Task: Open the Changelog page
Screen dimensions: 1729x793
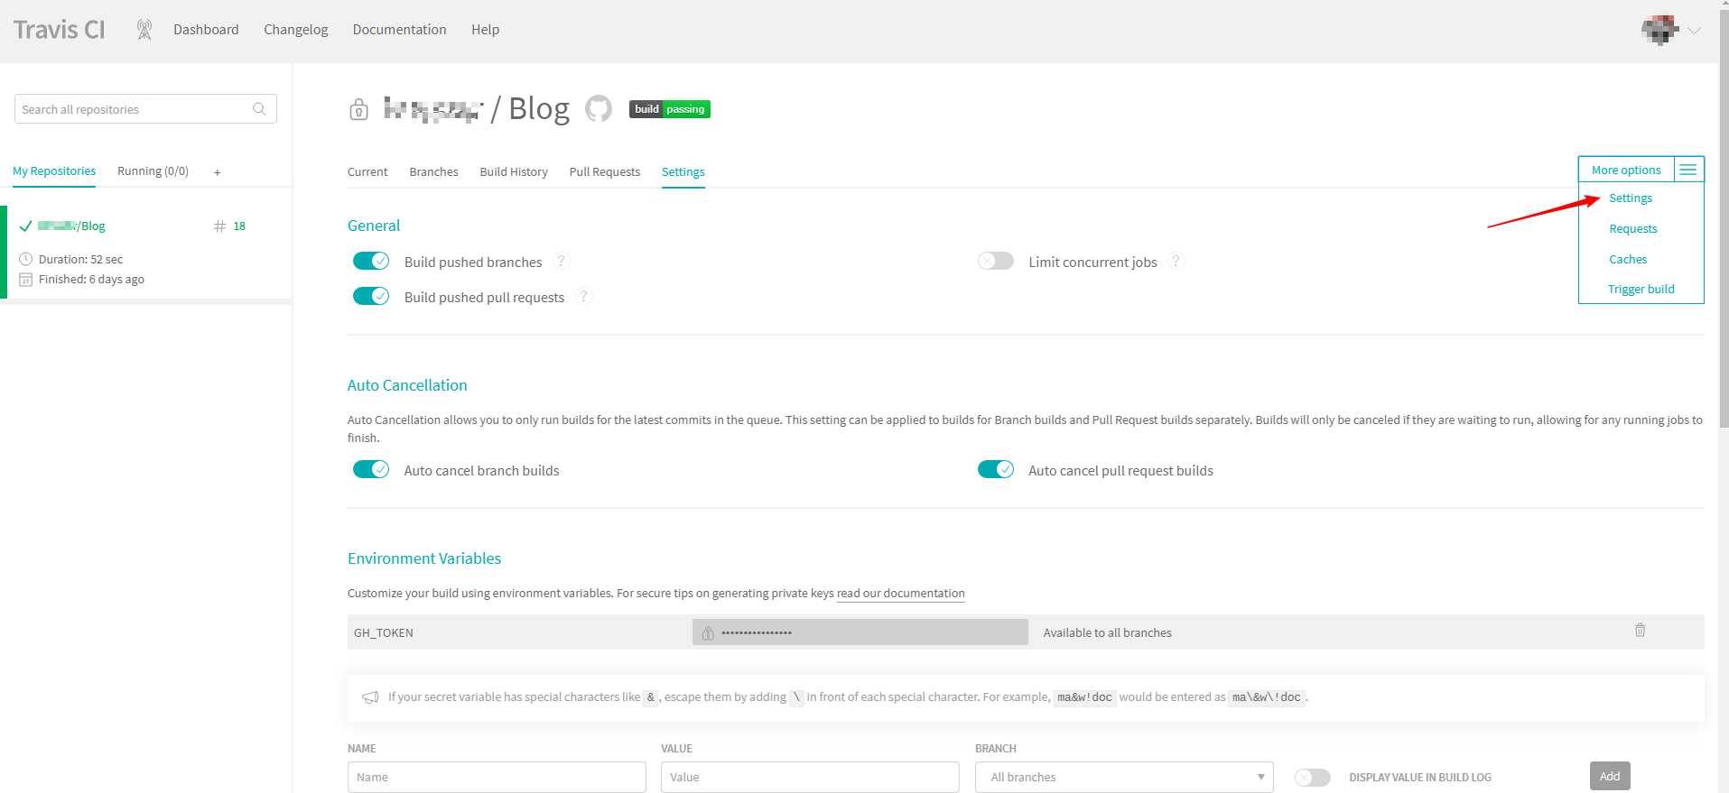Action: [296, 30]
